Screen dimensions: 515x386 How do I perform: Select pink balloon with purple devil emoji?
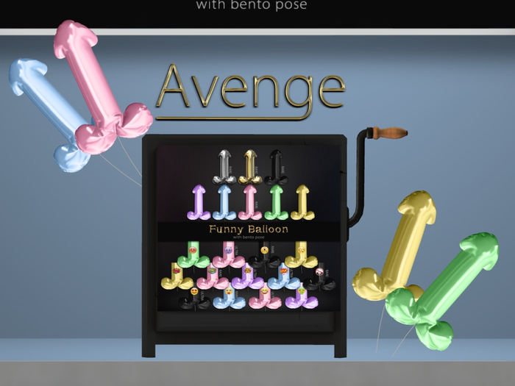coord(229,254)
